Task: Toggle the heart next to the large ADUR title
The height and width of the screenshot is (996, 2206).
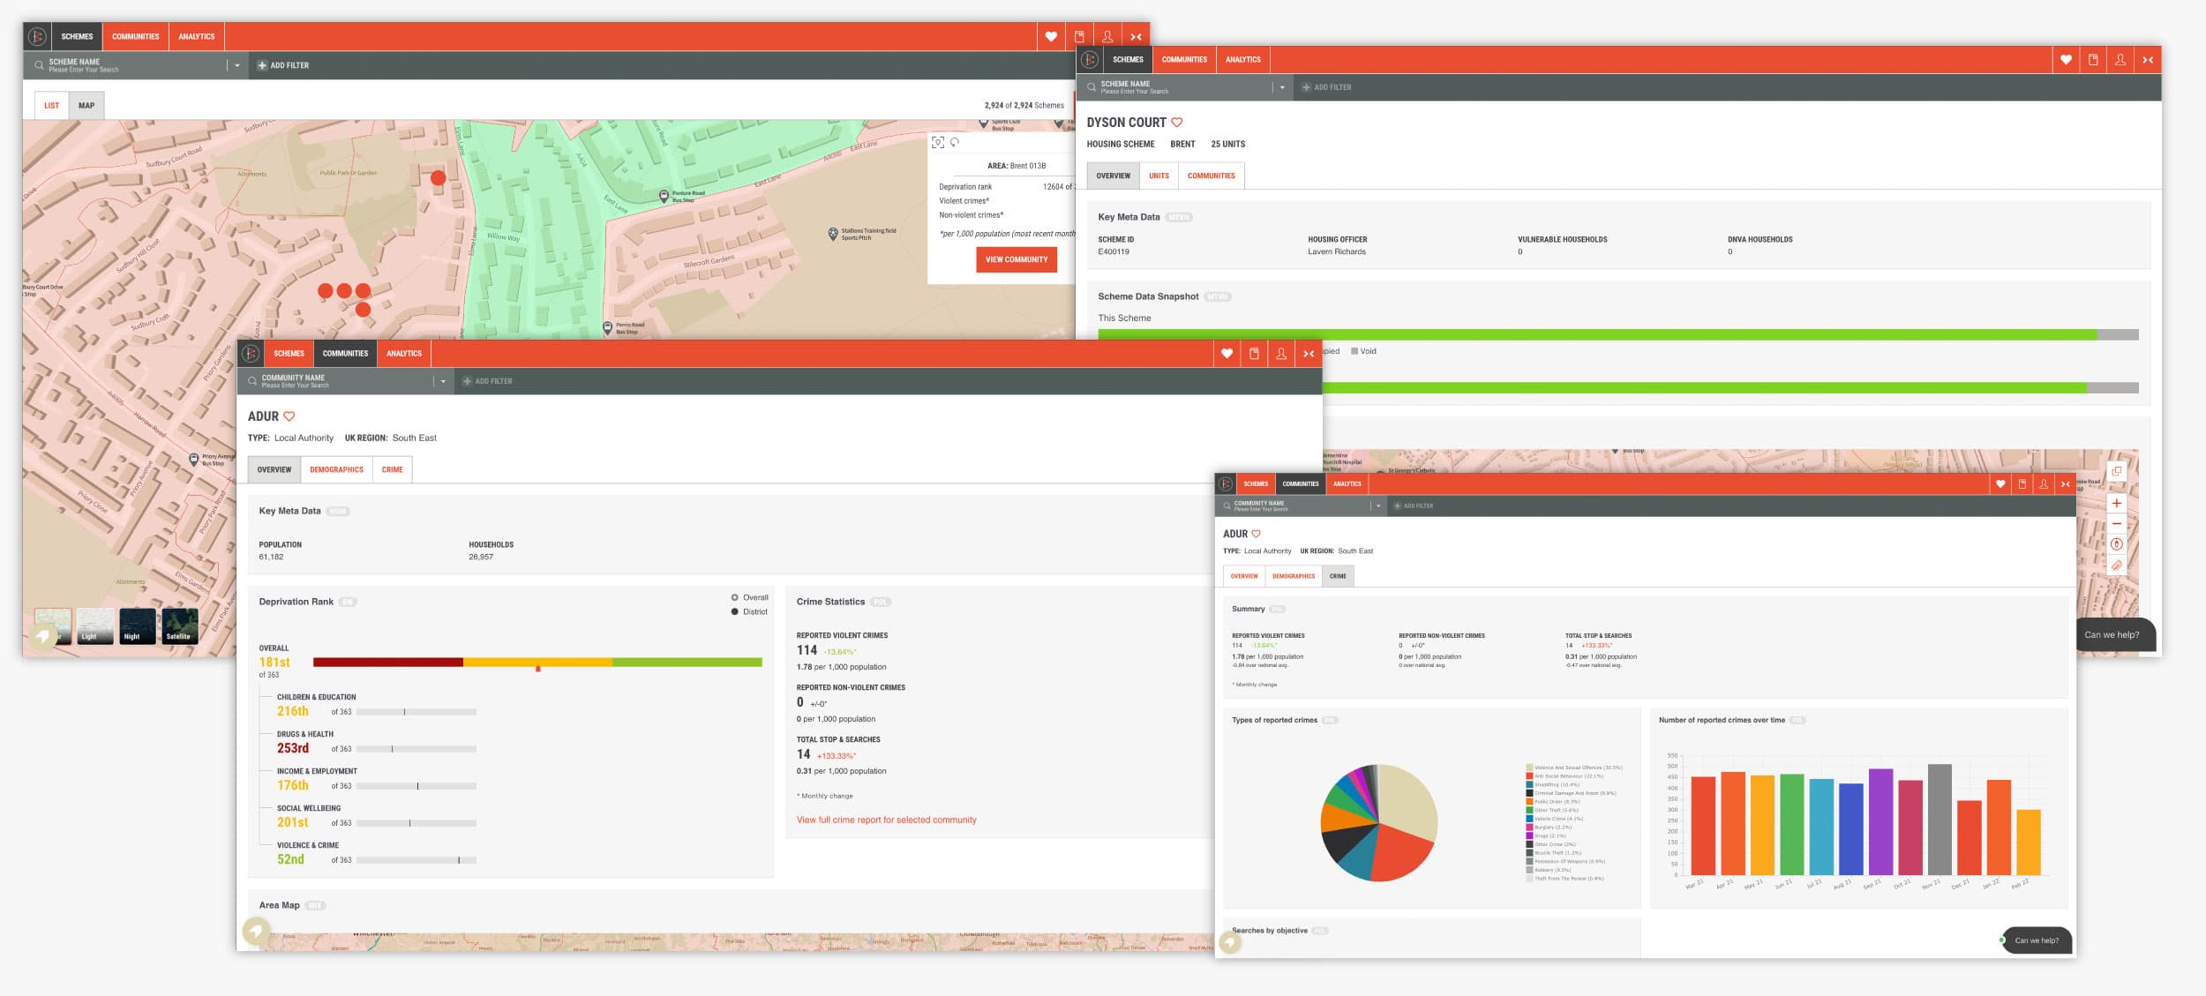Action: point(289,416)
